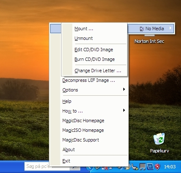
Task: Open Edit CD/DVD Image
Action: [94, 50]
